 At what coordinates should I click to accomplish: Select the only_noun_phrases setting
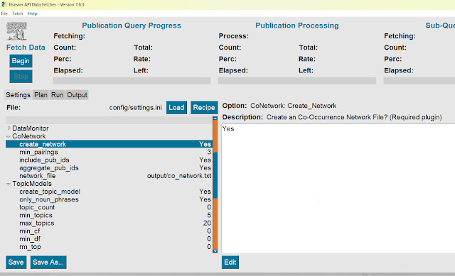[109, 199]
